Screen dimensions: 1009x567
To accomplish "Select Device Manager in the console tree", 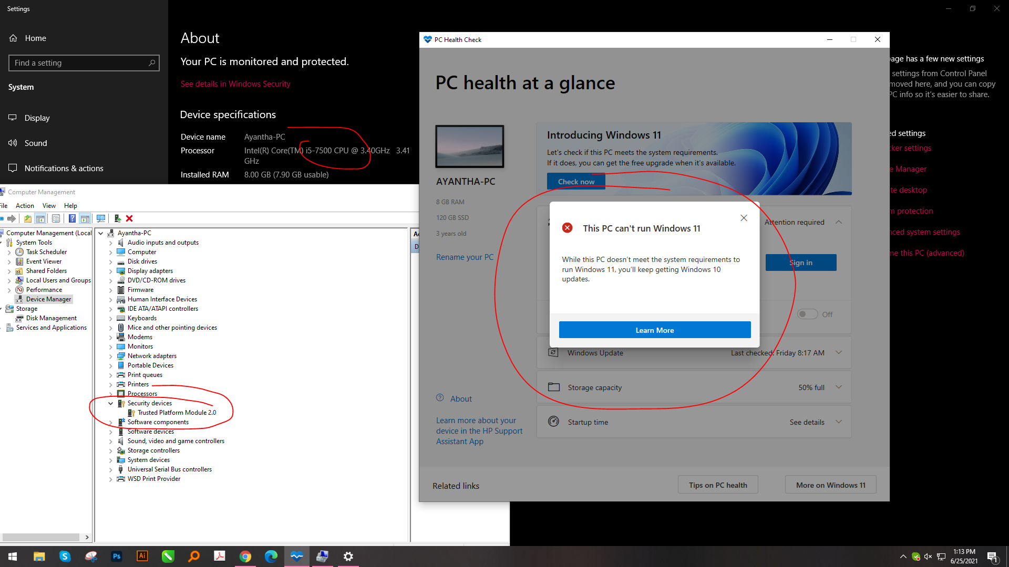I will tap(48, 299).
